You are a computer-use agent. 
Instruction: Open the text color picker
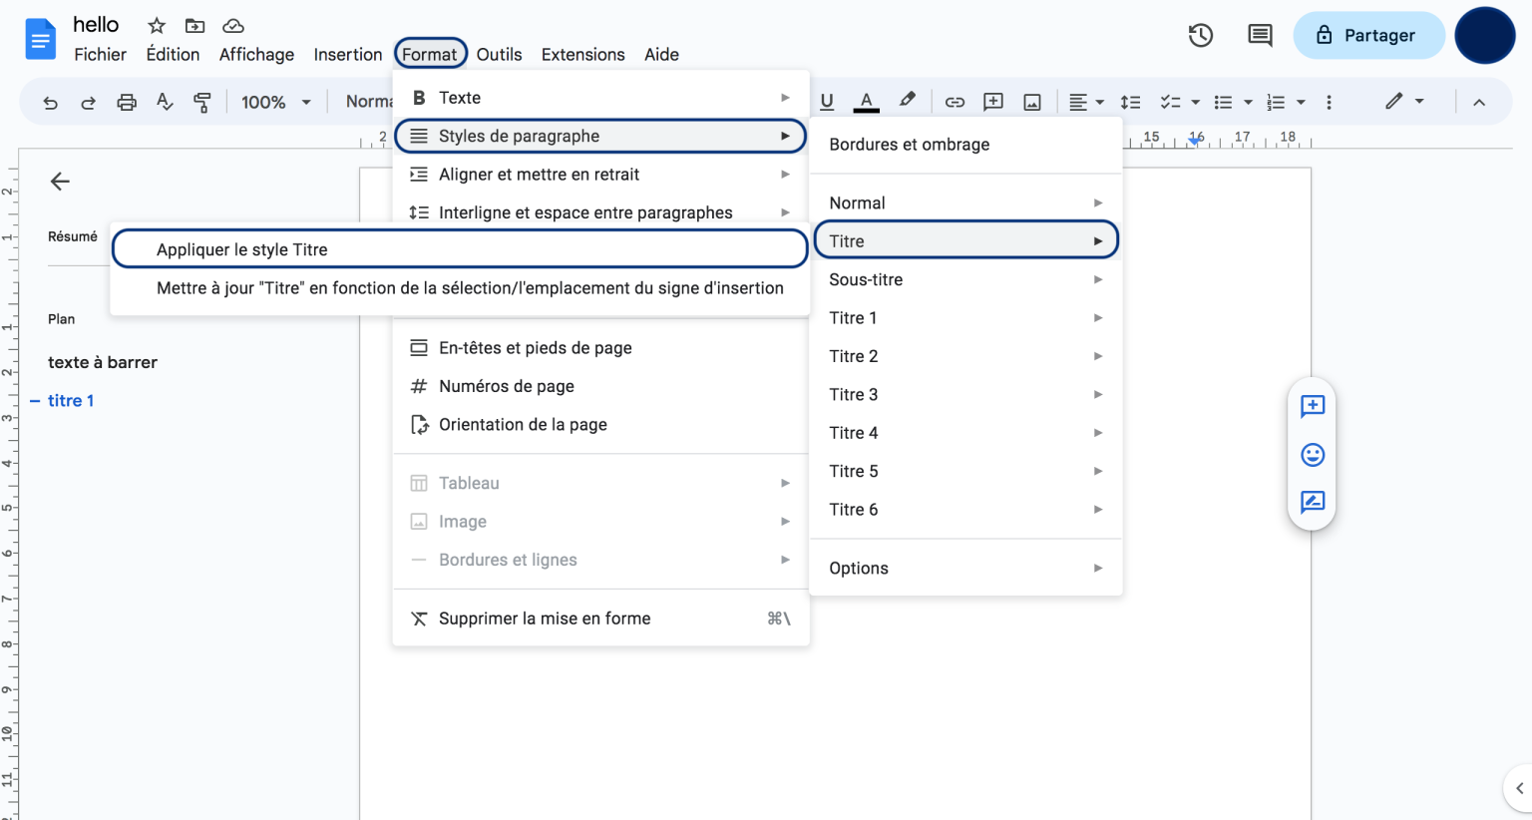click(x=865, y=101)
